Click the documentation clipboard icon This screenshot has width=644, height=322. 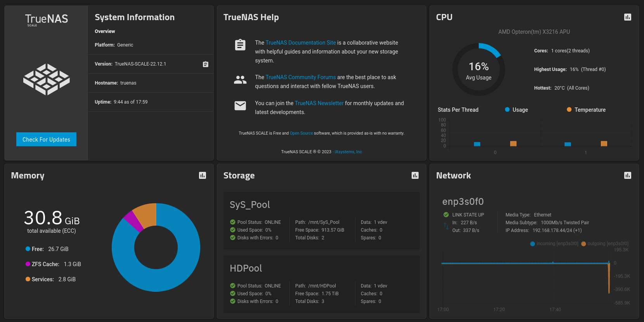(240, 45)
